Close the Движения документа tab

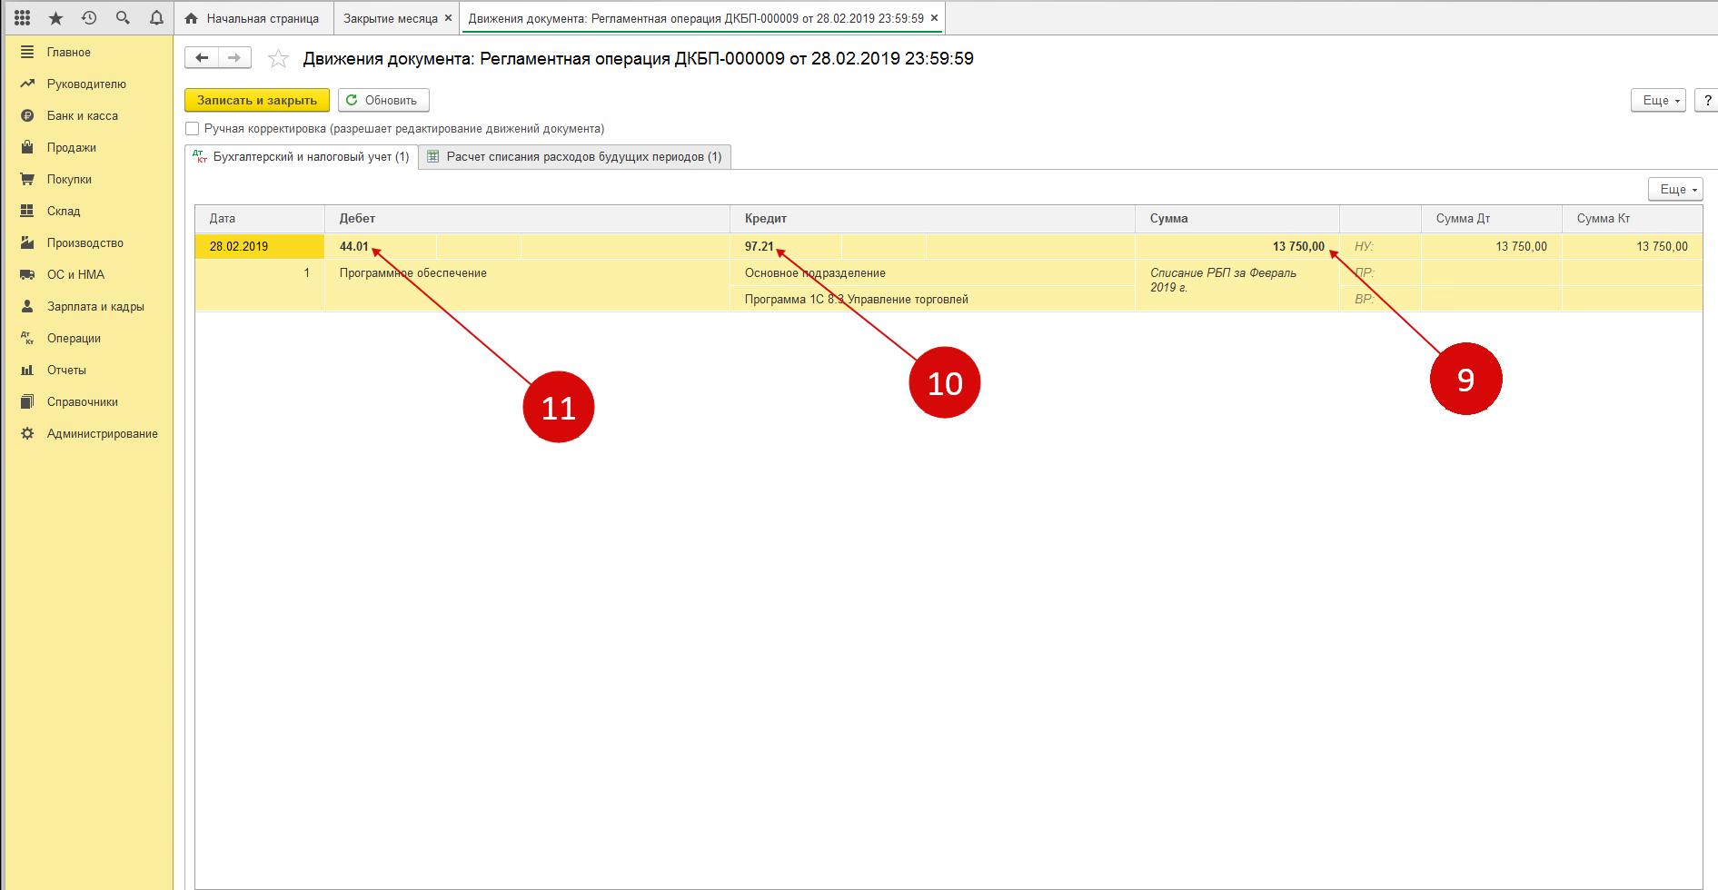934,18
